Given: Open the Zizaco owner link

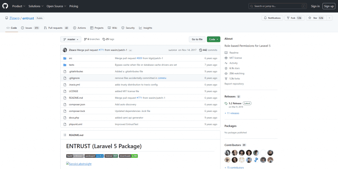Looking at the screenshot, I should coord(15,18).
